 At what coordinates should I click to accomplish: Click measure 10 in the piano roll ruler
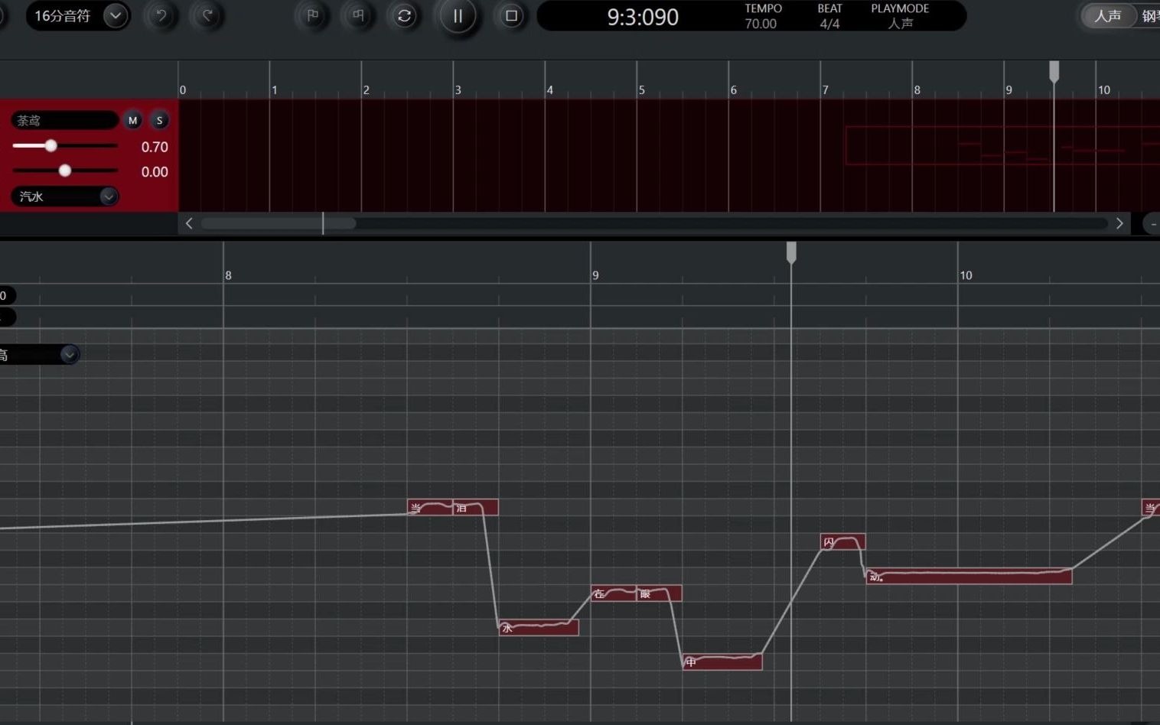[x=966, y=275]
